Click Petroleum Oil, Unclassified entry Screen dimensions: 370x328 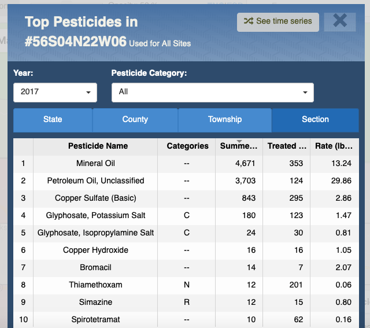(x=96, y=181)
